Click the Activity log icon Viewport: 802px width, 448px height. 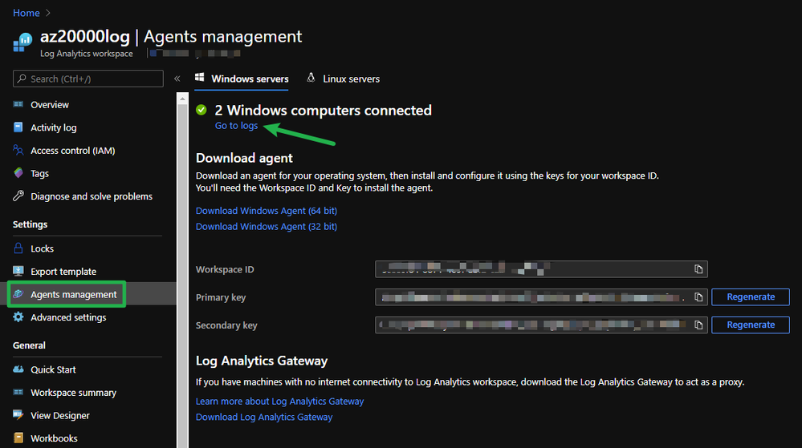pyautogui.click(x=18, y=127)
